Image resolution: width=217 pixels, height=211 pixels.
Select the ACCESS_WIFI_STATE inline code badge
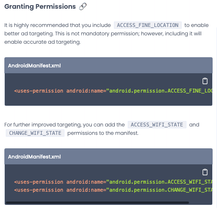click(157, 125)
